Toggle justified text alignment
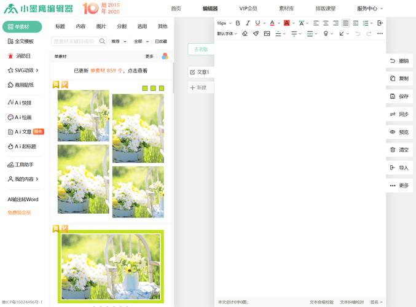Screen dimensions: 416x307 coord(345,23)
